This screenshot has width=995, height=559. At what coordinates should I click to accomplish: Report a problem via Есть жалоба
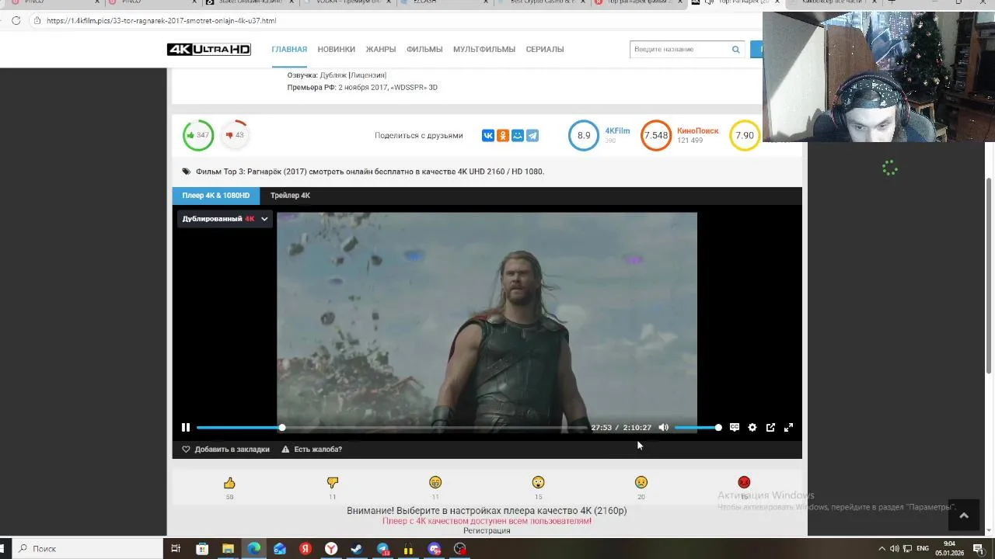click(312, 450)
